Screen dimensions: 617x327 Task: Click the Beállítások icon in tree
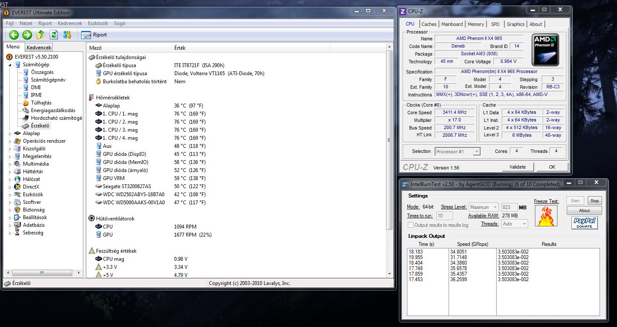(17, 217)
